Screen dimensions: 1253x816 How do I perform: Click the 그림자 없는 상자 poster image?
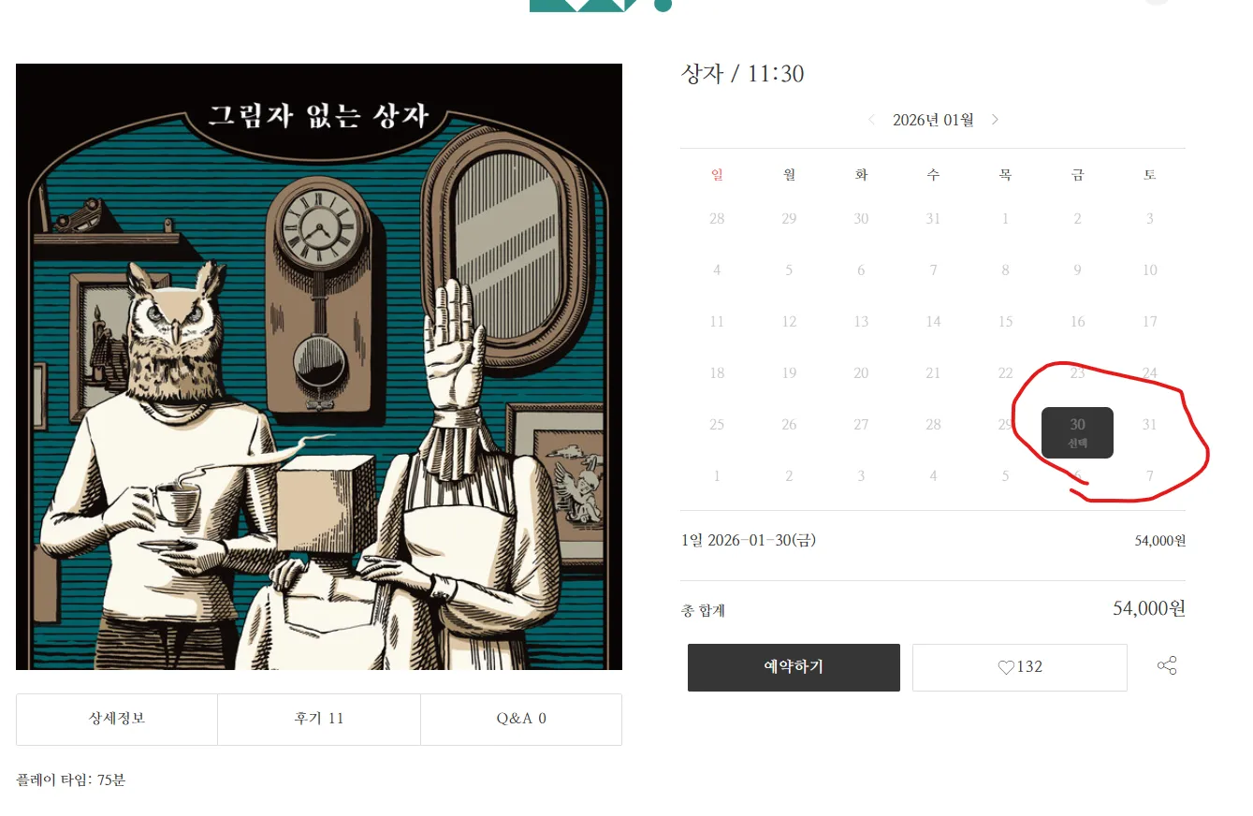319,367
